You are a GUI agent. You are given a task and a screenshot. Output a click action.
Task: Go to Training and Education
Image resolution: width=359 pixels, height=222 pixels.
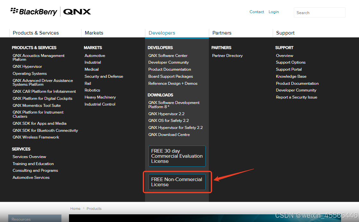[33, 164]
